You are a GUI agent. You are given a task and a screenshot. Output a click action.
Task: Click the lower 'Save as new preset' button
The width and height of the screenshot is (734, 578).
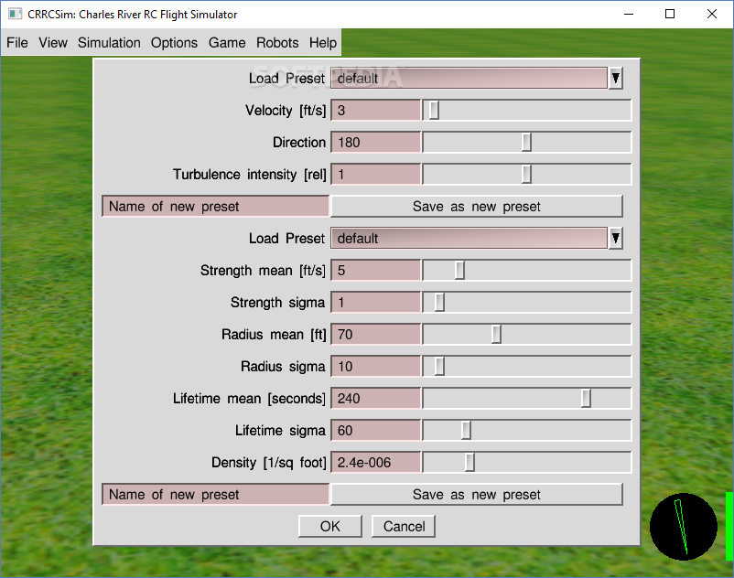point(477,494)
